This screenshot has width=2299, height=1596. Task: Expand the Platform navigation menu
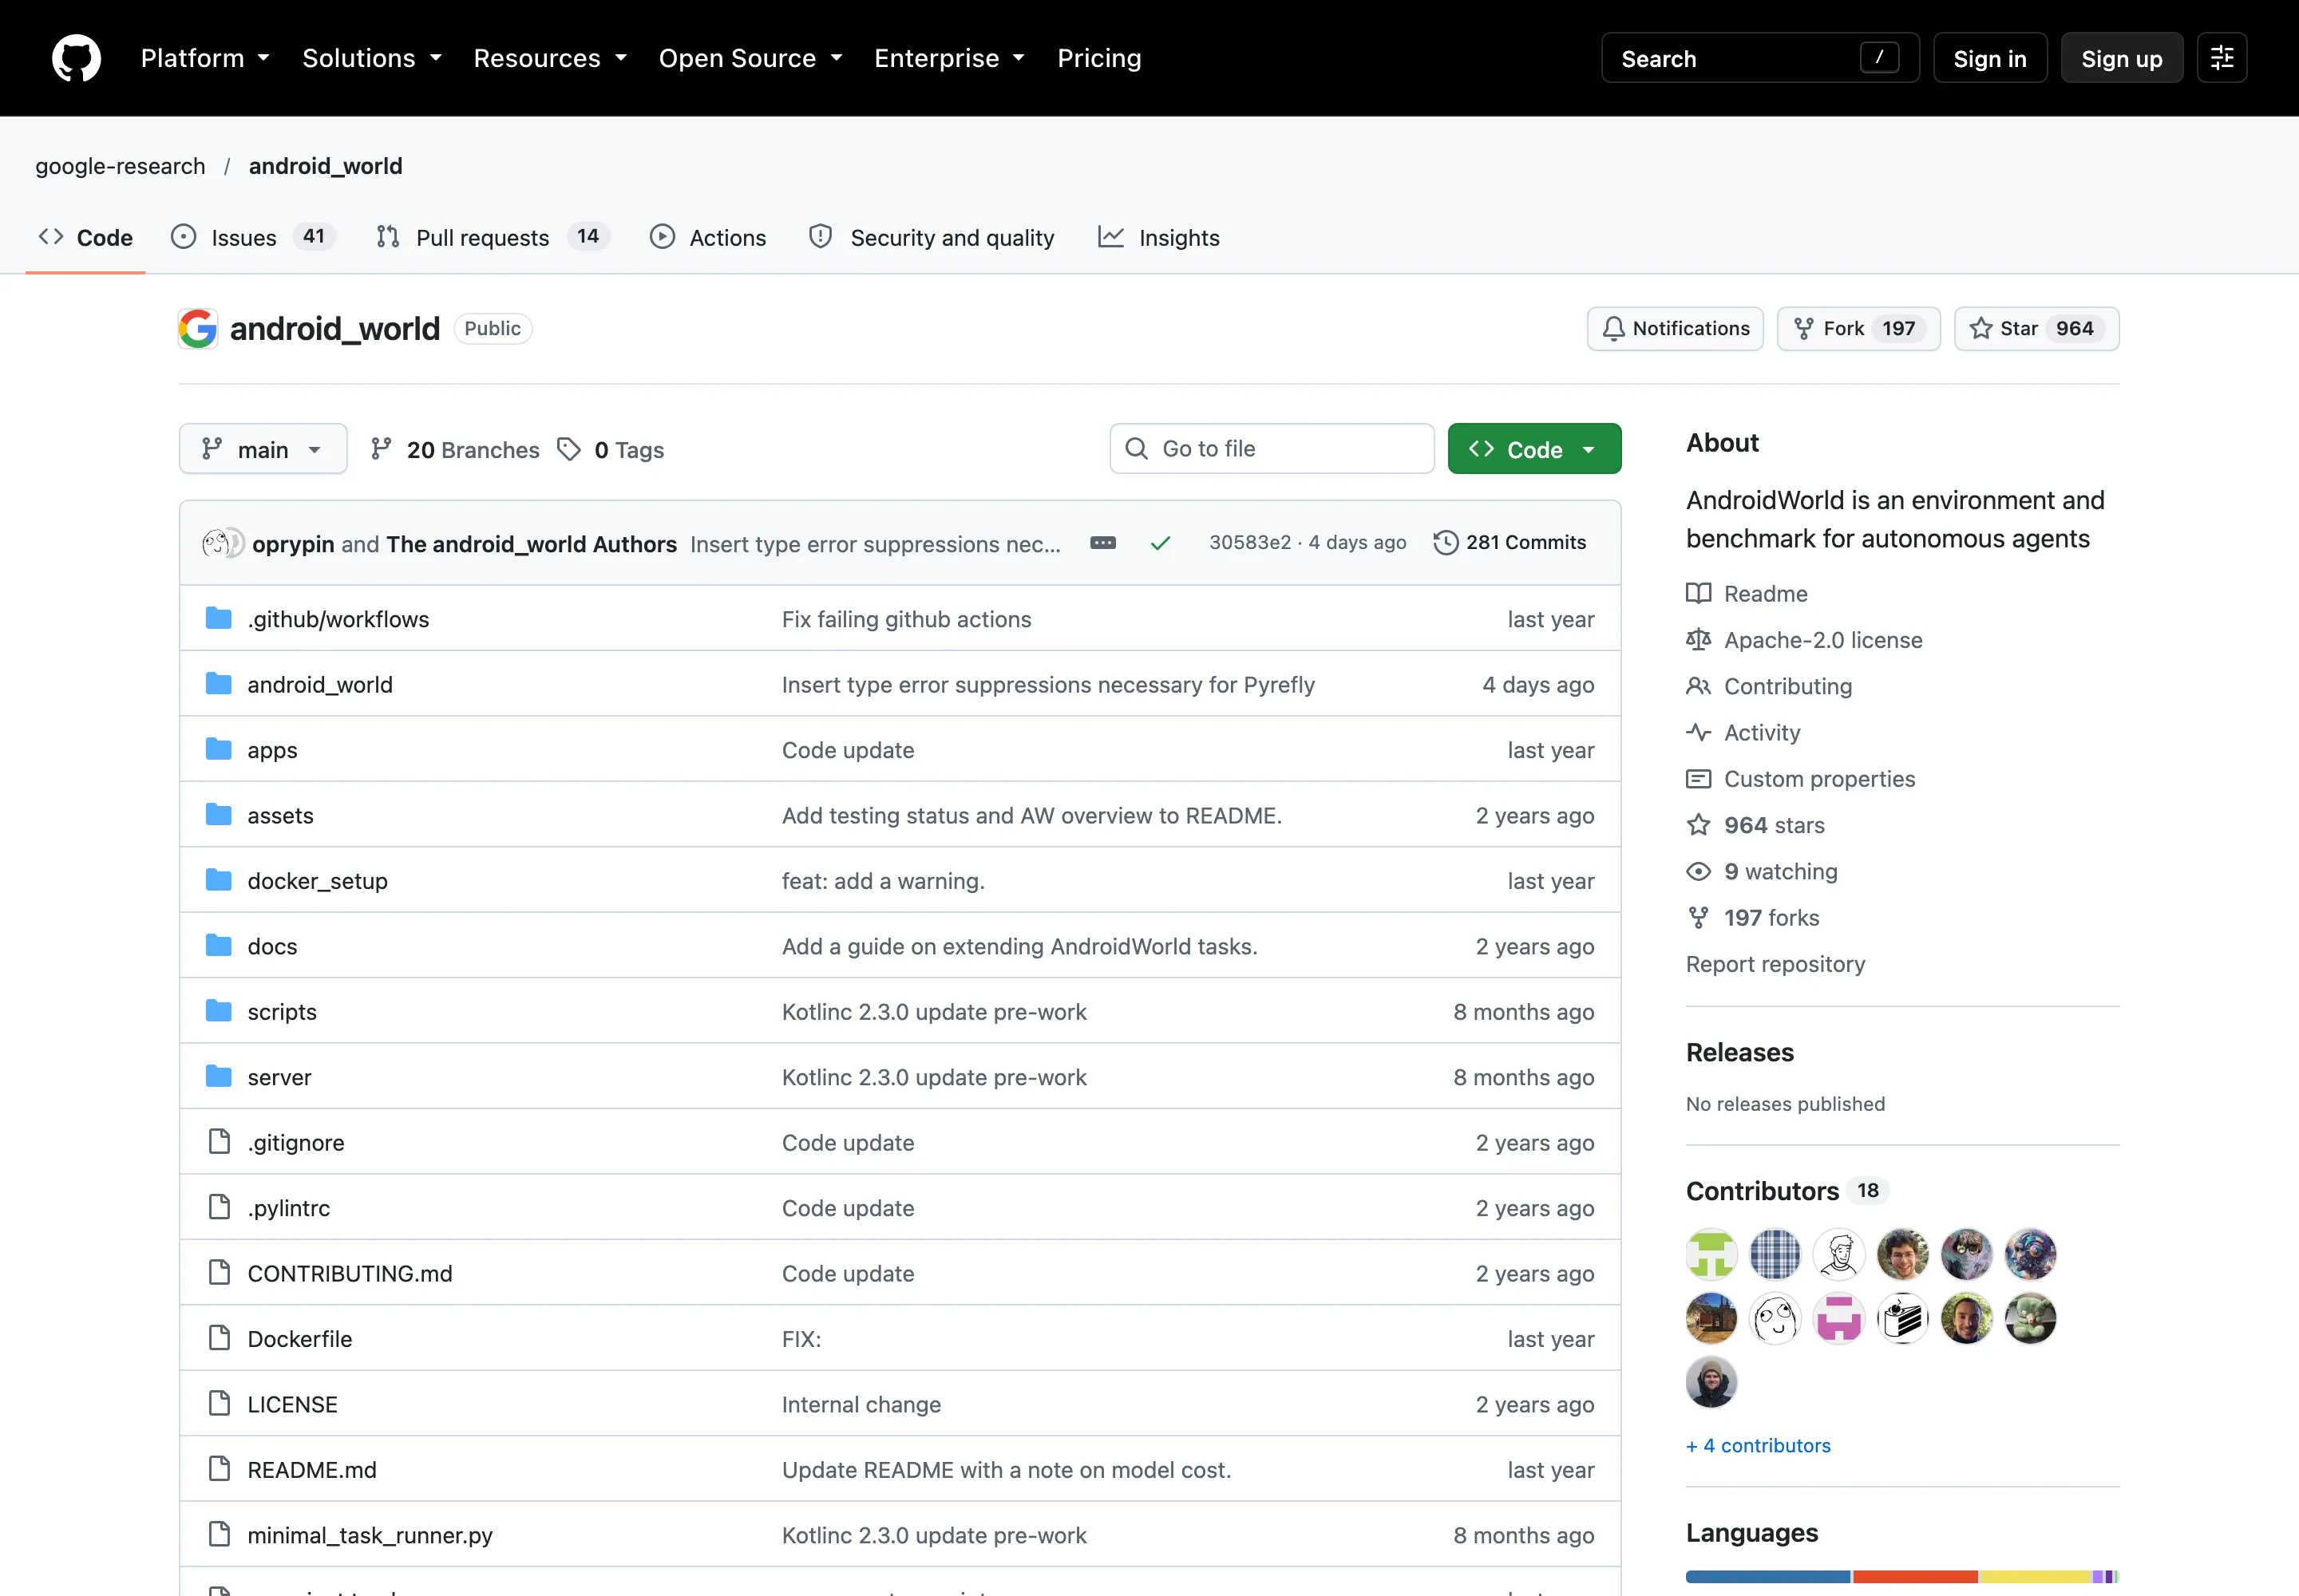205,58
